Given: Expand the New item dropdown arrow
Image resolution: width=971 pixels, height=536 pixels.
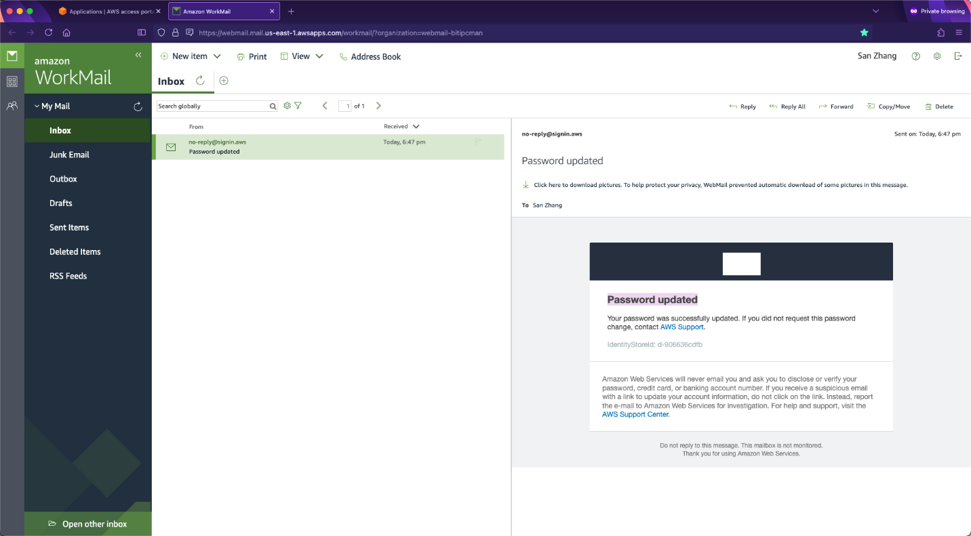Looking at the screenshot, I should pyautogui.click(x=217, y=56).
